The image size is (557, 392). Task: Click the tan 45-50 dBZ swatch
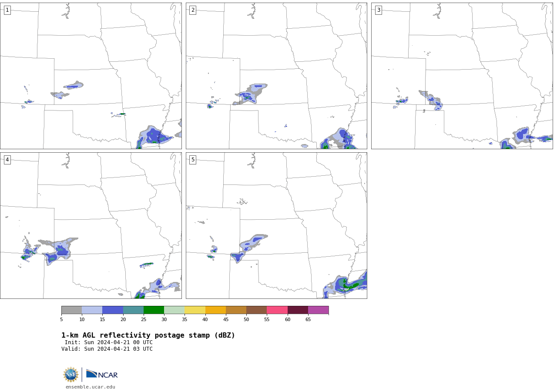pyautogui.click(x=236, y=310)
